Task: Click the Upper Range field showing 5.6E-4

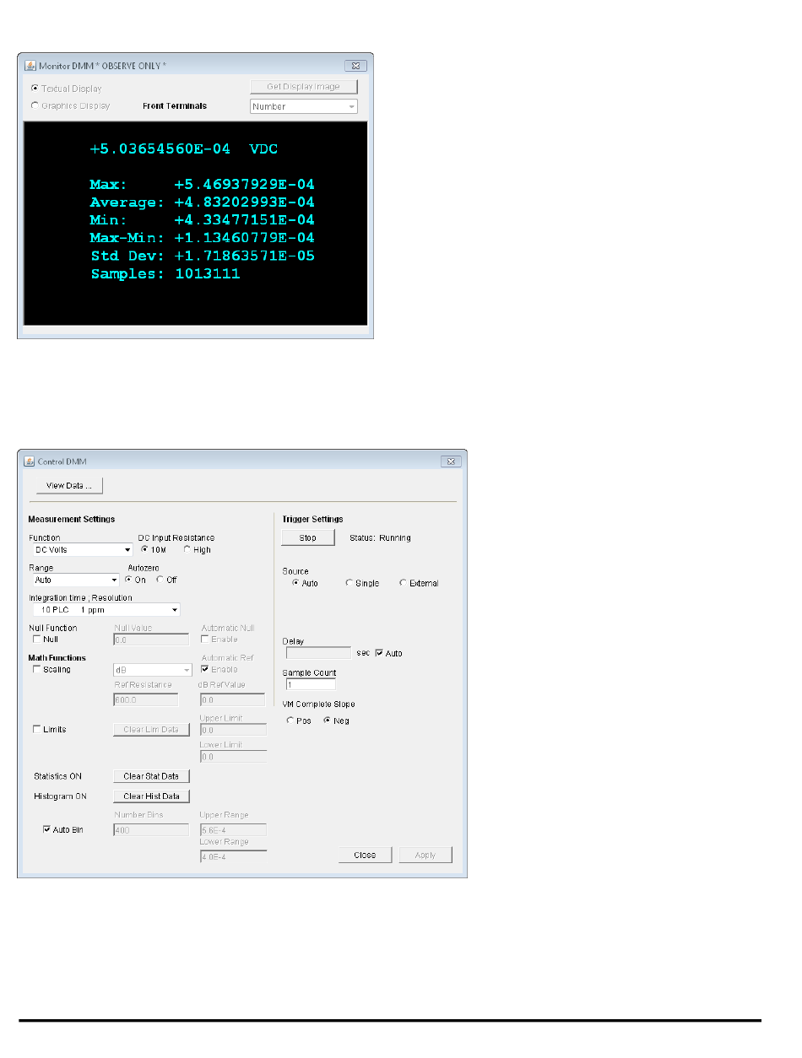Action: [233, 829]
